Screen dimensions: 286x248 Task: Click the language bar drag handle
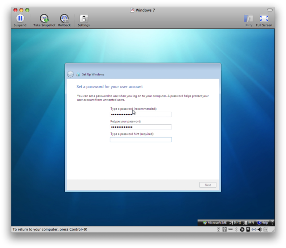point(199,223)
